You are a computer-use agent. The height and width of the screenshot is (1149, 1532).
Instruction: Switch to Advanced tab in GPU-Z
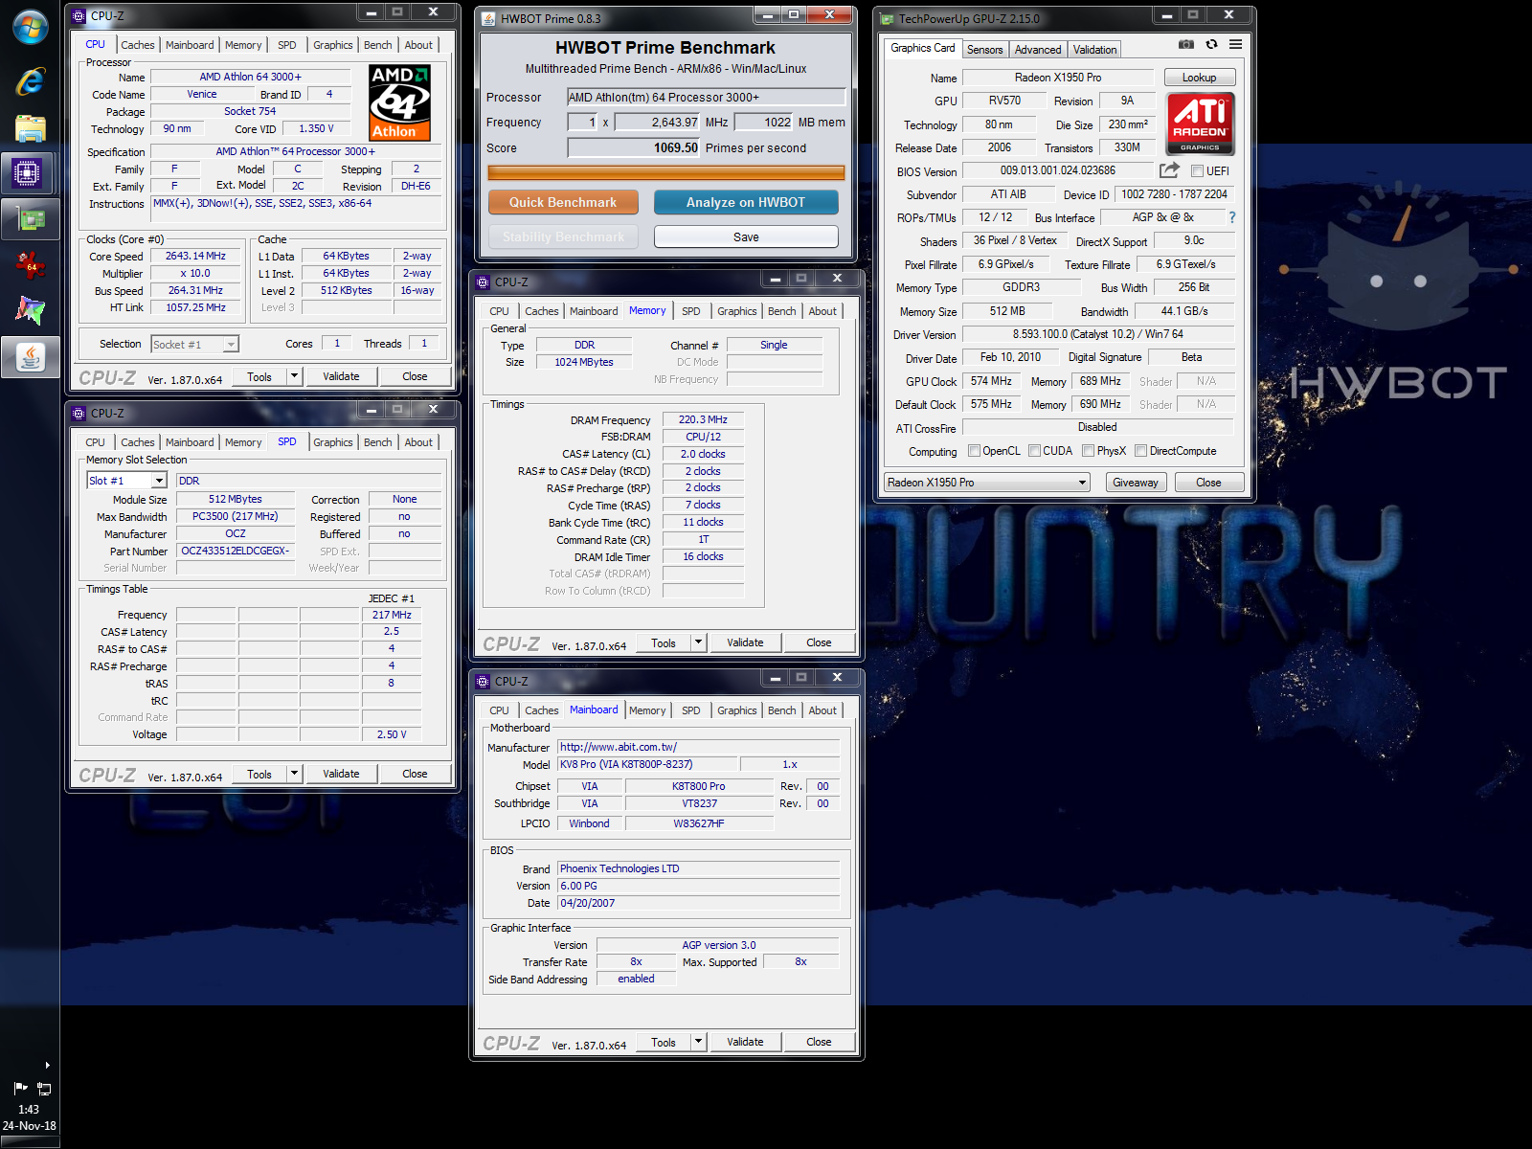[x=1038, y=50]
